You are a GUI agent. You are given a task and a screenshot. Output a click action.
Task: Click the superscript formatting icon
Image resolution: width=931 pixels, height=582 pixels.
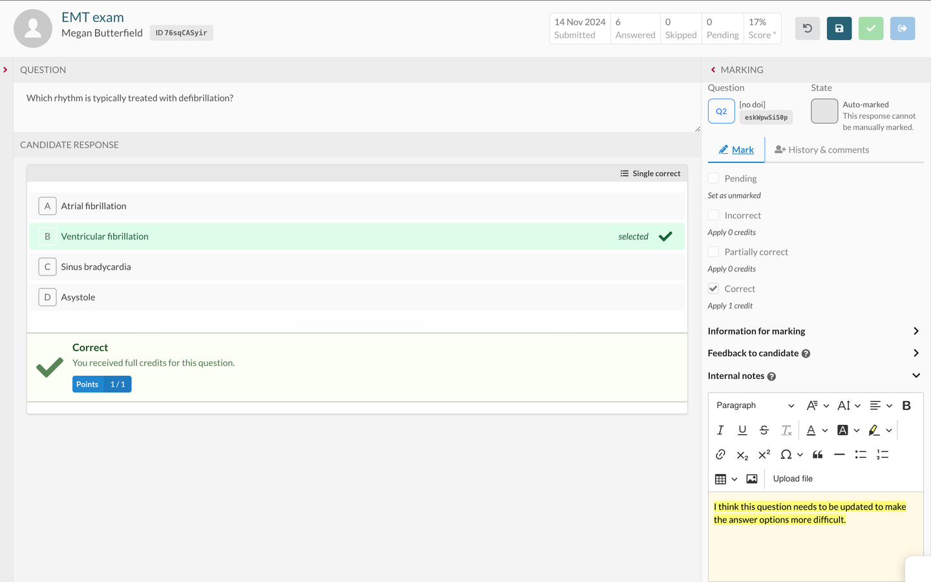[x=764, y=455]
